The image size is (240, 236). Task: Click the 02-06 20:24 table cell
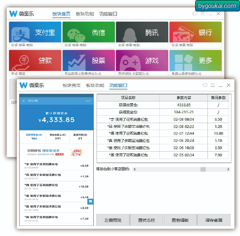pos(184,141)
